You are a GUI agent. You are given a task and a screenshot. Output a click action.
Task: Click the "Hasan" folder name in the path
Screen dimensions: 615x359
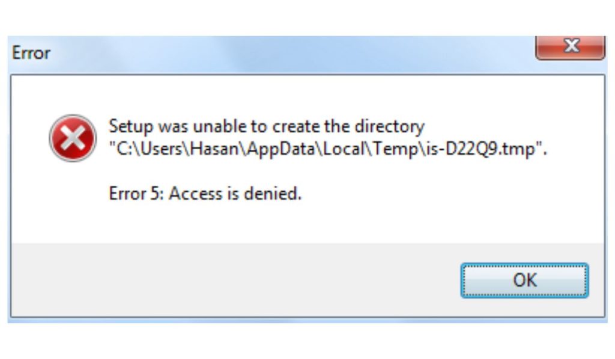coord(210,150)
